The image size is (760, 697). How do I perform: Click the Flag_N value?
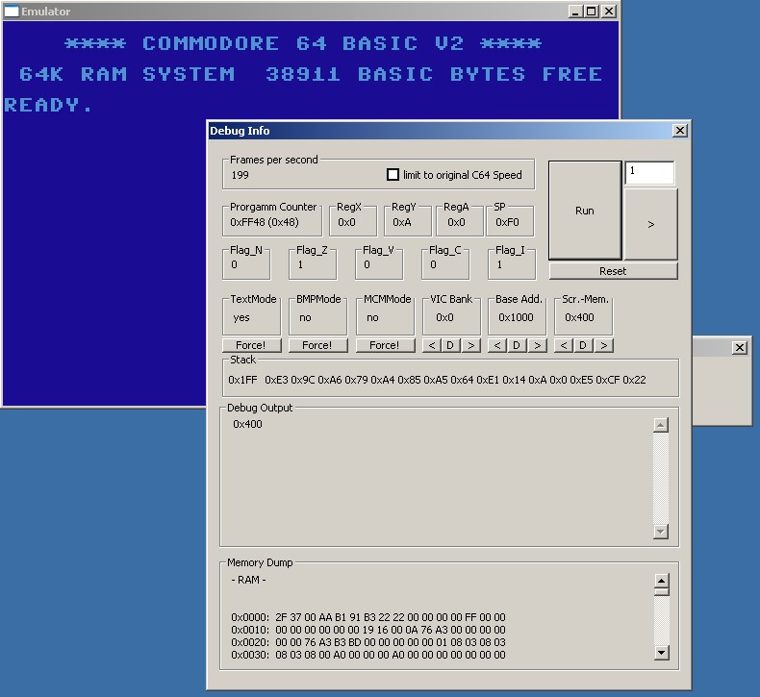(234, 264)
